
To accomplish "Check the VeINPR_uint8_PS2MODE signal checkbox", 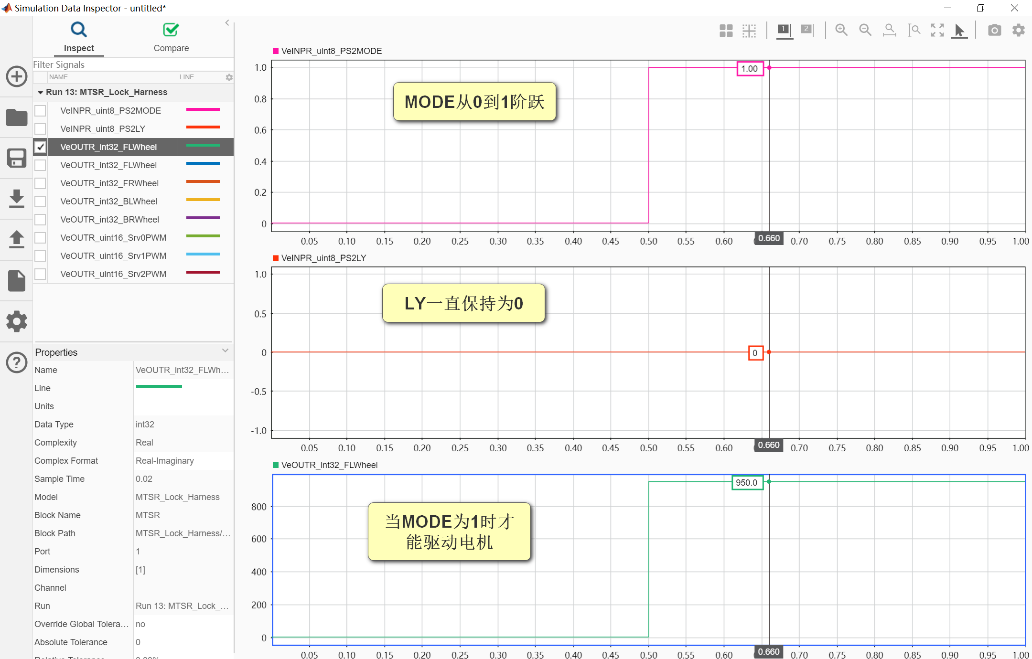I will click(x=41, y=111).
